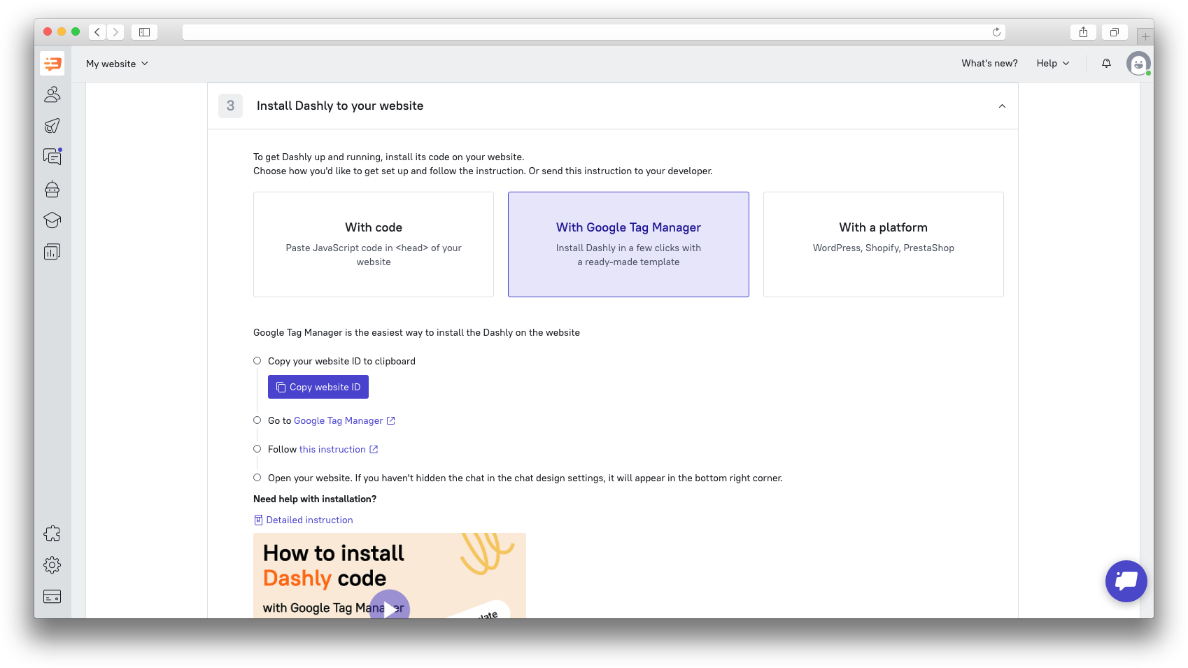Select the With code option card

pyautogui.click(x=374, y=245)
